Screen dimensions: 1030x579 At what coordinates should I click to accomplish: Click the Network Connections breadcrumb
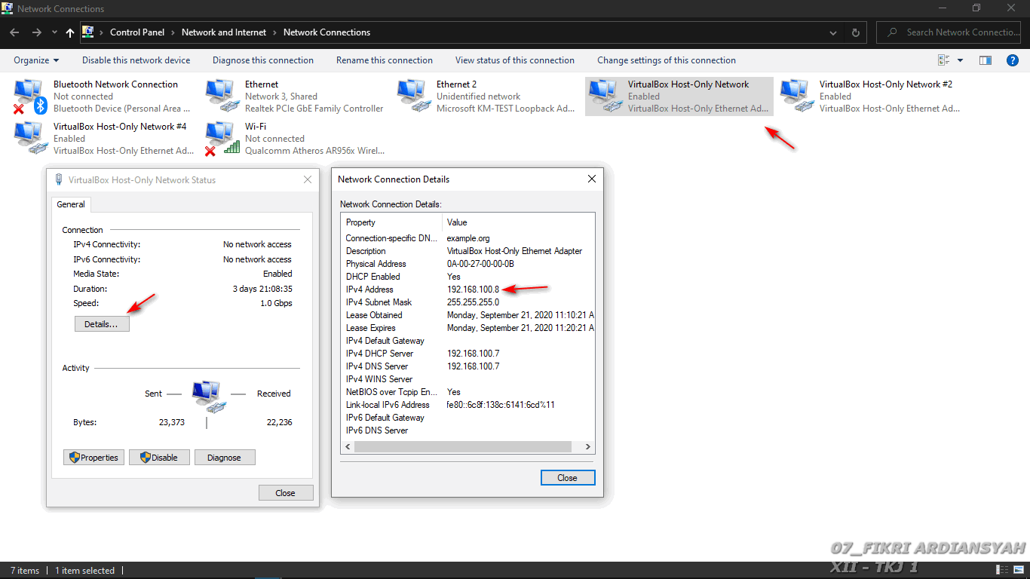pos(326,32)
